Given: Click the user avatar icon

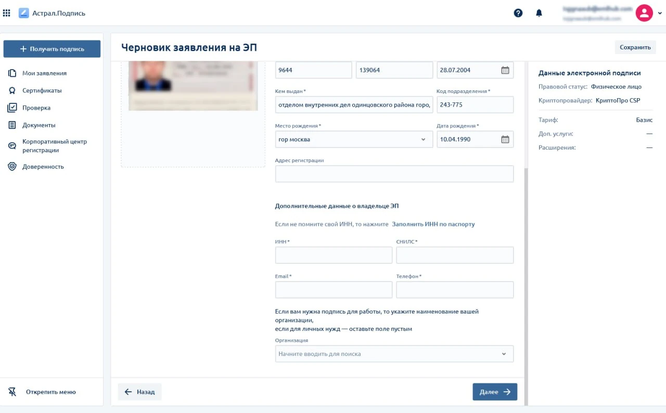Looking at the screenshot, I should click(644, 13).
